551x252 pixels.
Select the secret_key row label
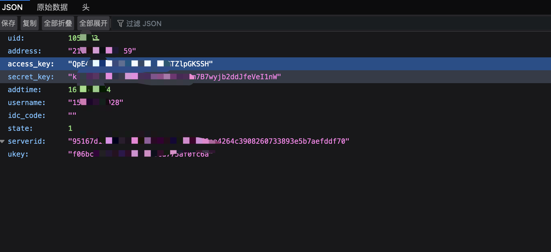[x=31, y=77]
